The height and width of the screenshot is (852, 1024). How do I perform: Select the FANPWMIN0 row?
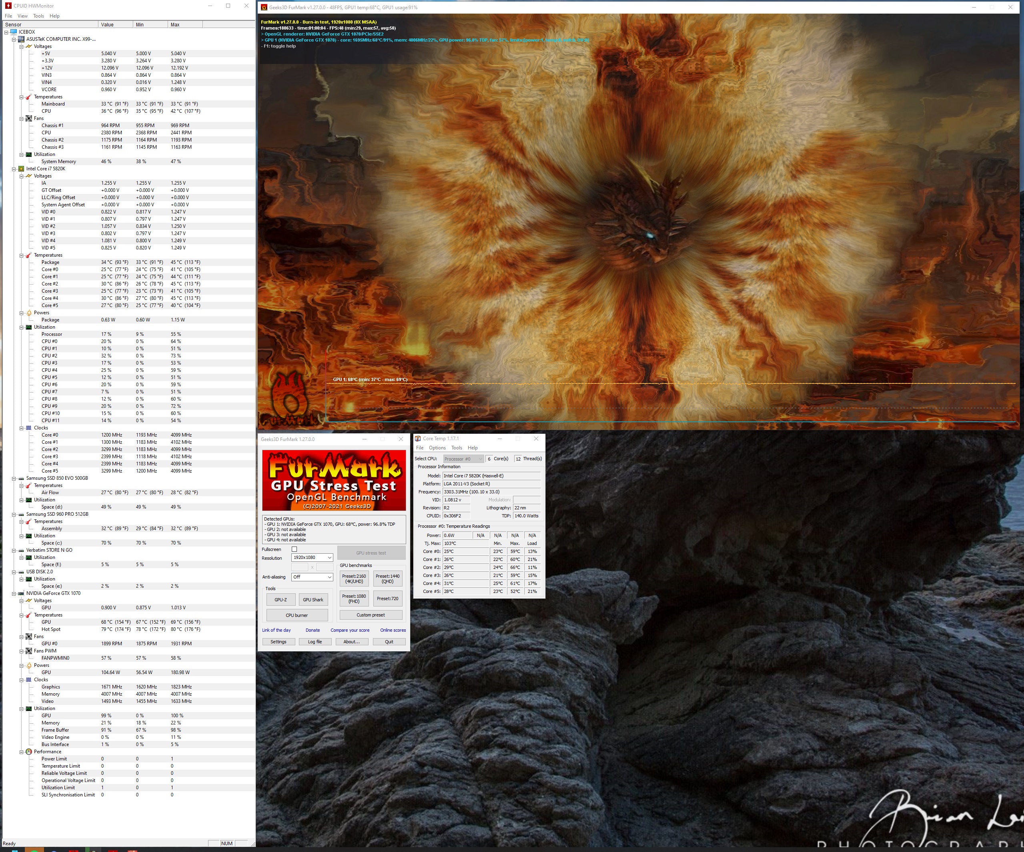point(129,658)
